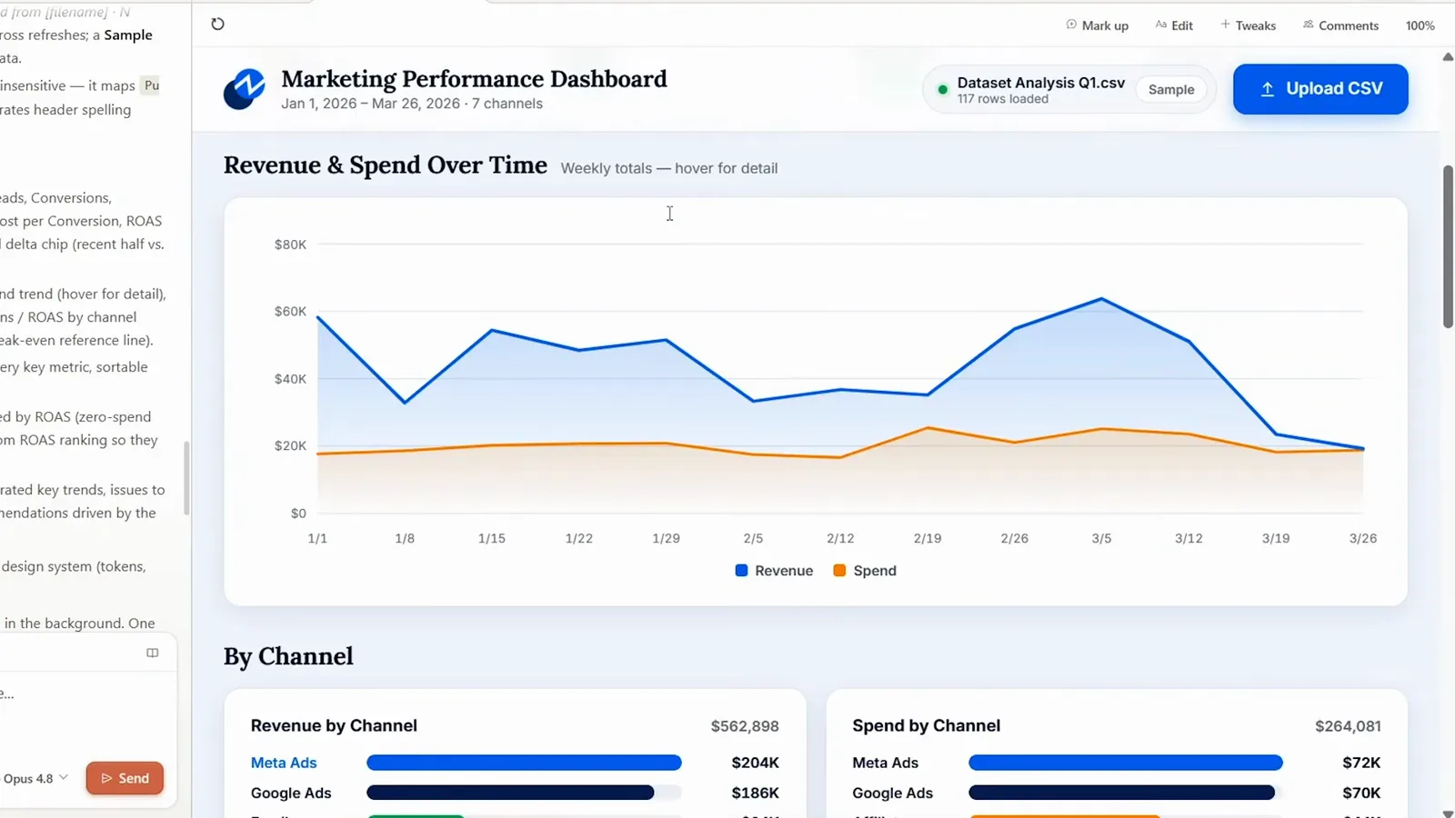
Task: Click the reload preview icon
Action: (x=217, y=25)
